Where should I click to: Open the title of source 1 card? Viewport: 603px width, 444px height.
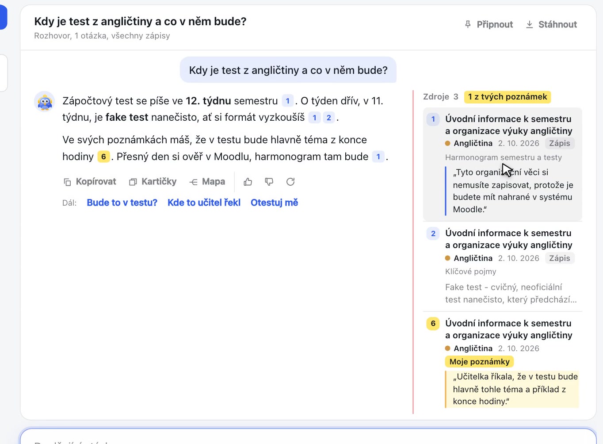(509, 125)
